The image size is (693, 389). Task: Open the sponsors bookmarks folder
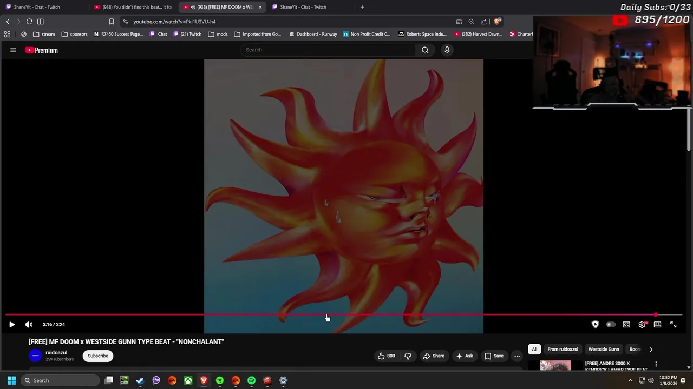click(x=74, y=34)
